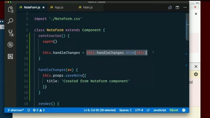Screen dimensions: 210x118
Task: Click the afternoon git branch in status bar
Action: [16, 110]
